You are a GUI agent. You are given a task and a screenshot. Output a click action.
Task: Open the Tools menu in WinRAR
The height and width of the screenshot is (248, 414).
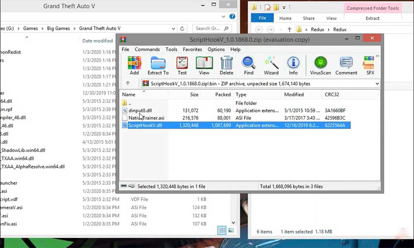[x=171, y=49]
